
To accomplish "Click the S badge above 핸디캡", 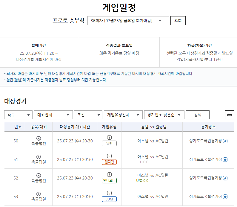I will pos(109,156).
